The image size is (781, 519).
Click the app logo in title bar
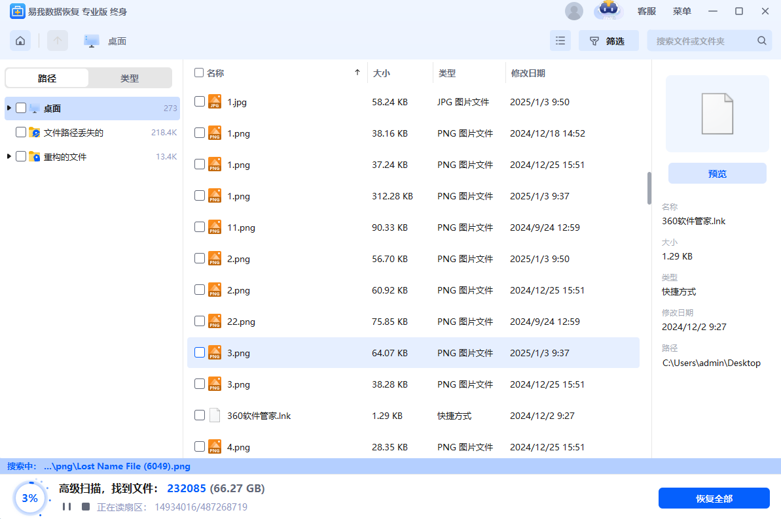18,11
